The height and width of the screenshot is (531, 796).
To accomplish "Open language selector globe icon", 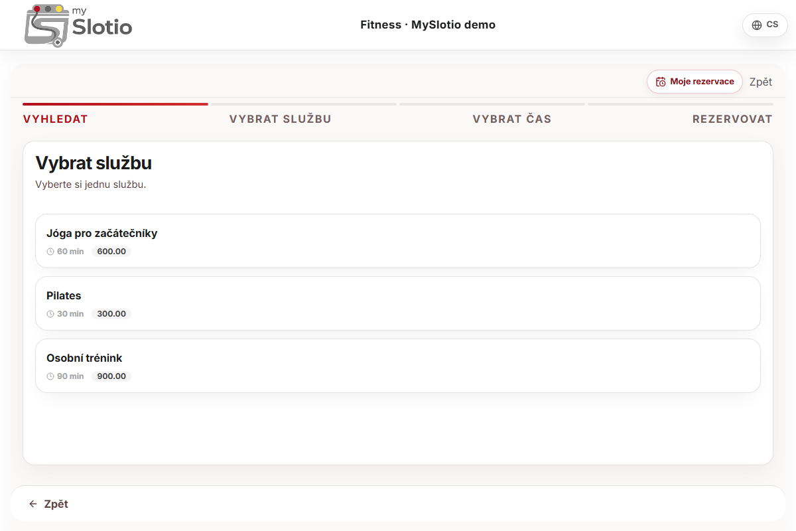I will (x=757, y=25).
